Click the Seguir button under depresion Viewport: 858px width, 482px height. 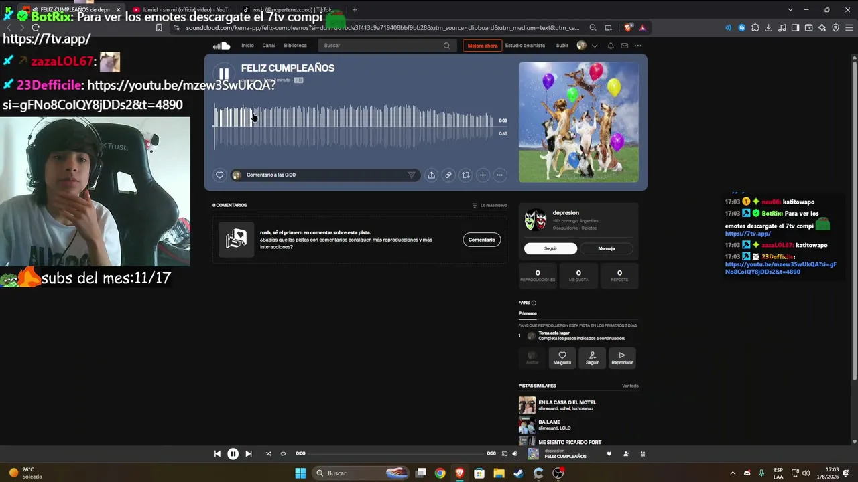(x=550, y=248)
